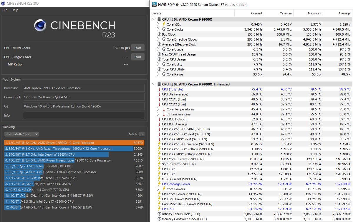Screen dimensions: 353x222
Task: Collapse the CPU [#0] AMD Ryzen 9 9900X group
Action: tap(153, 19)
